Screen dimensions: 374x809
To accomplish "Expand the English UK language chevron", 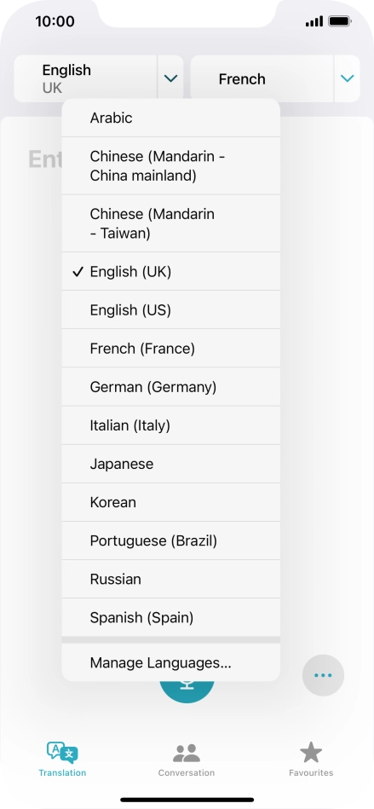I will pyautogui.click(x=170, y=78).
